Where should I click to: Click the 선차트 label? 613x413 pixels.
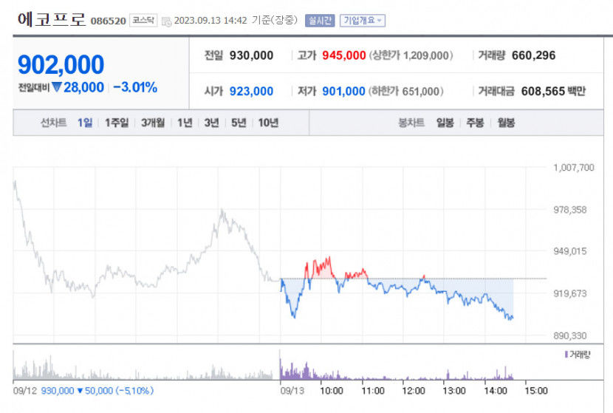[54, 123]
